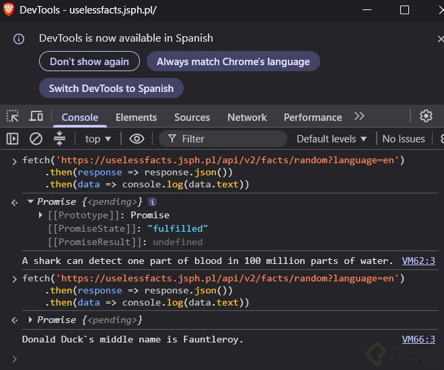Click the [[PromiseState]]: "fulfilled" row
Viewport: 444px width, 370px height.
click(128, 228)
